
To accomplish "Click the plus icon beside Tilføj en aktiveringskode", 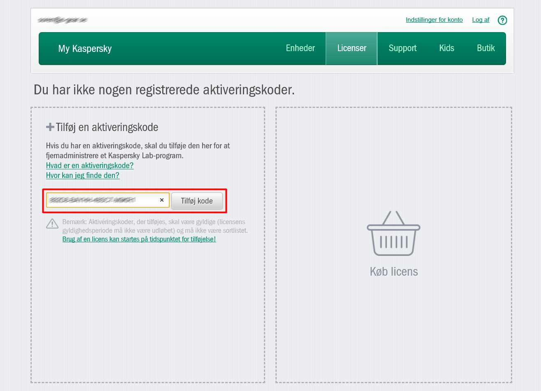I will (50, 127).
